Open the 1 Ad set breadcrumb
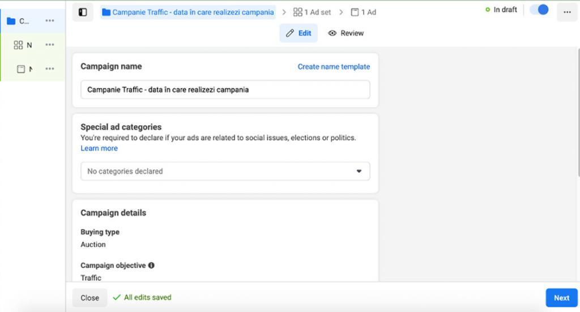580x312 pixels. pyautogui.click(x=312, y=12)
